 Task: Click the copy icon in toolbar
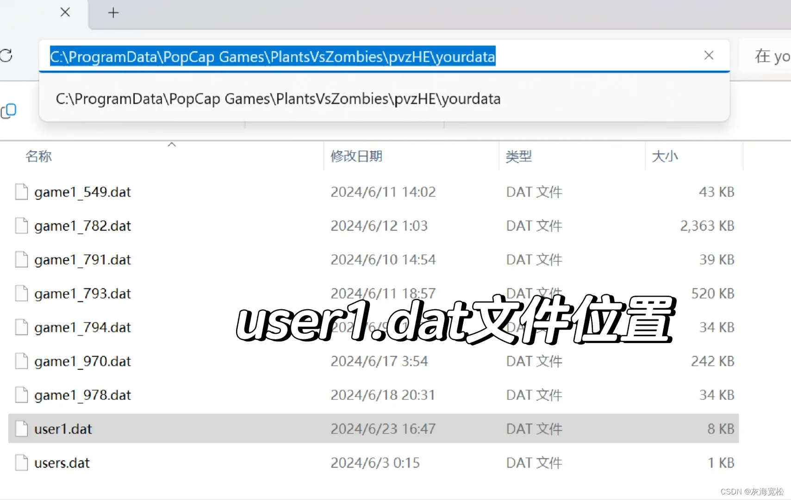(8, 111)
